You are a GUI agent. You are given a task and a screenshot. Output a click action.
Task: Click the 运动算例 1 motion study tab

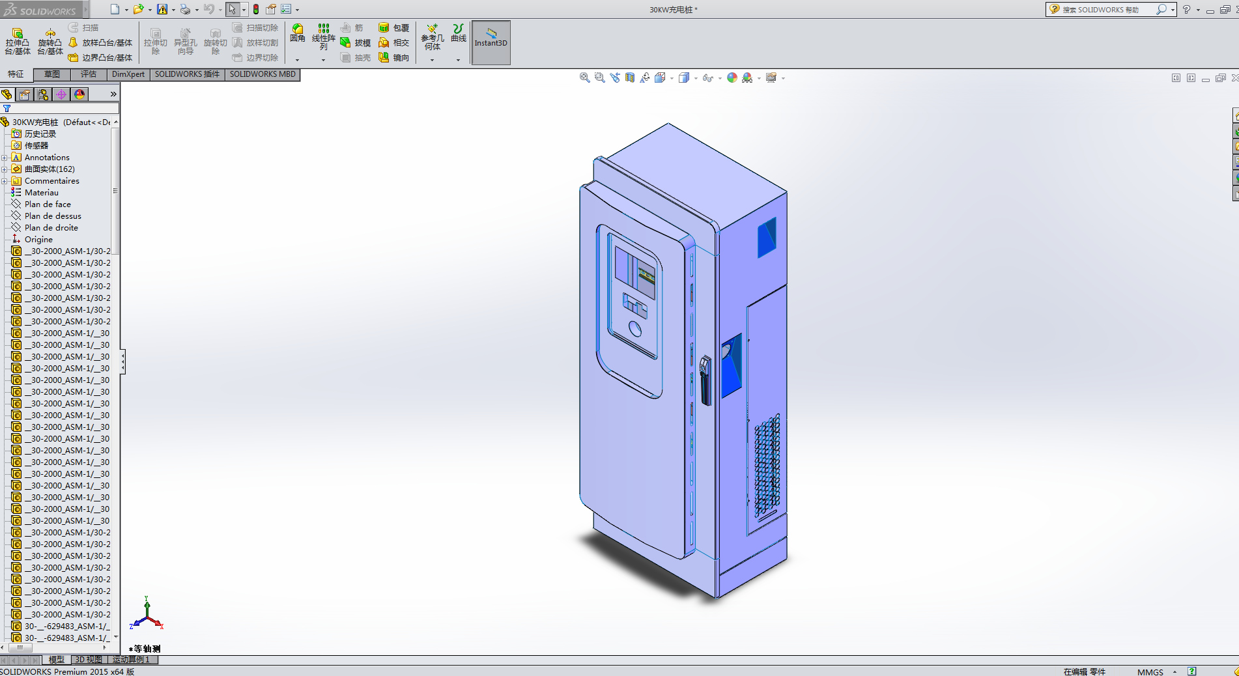click(x=131, y=660)
